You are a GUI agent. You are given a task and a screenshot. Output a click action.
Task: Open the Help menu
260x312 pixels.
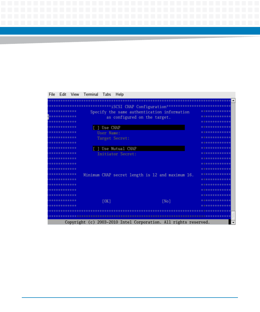(120, 95)
